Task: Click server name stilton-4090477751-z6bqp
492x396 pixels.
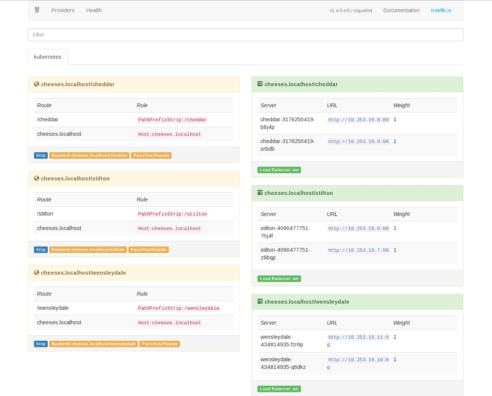Action: 285,254
